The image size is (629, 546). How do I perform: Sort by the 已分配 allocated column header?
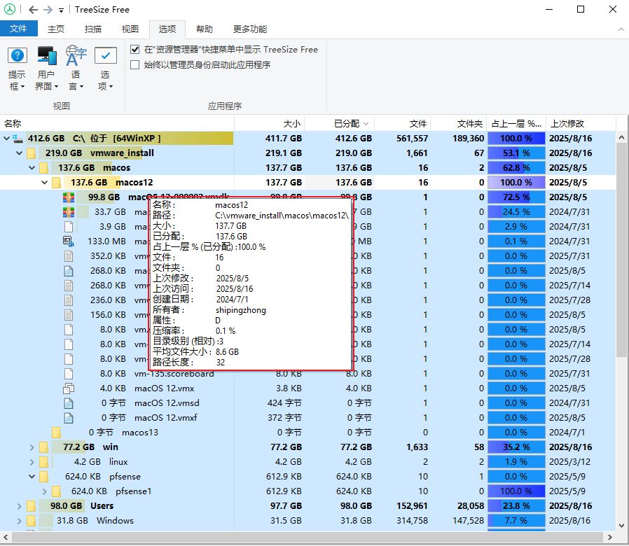[x=340, y=123]
